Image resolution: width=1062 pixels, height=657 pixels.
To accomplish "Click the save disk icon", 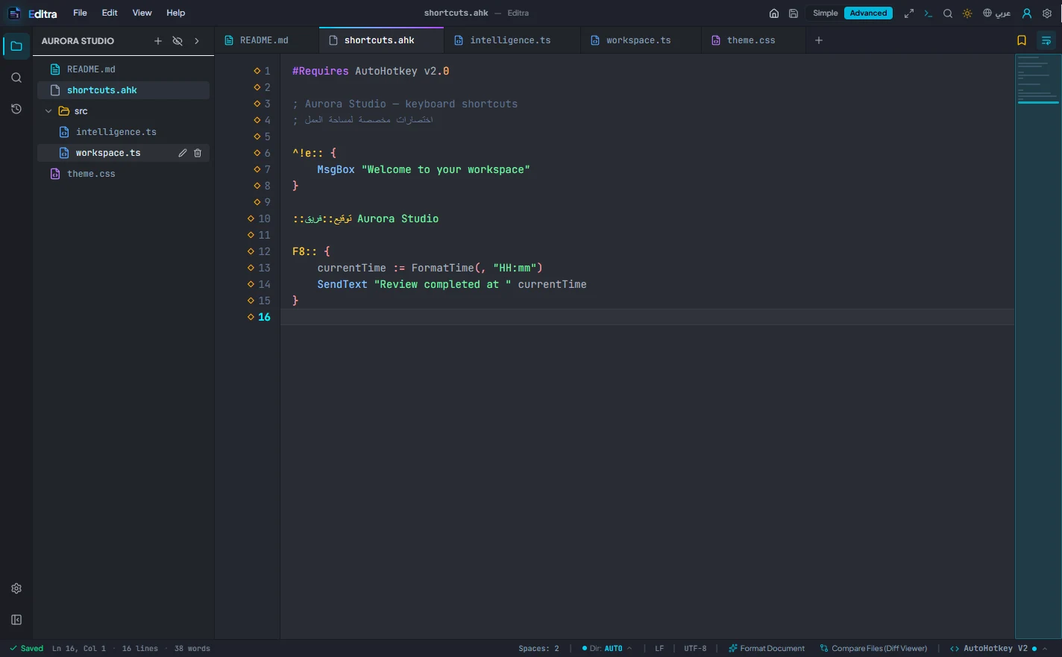I will point(794,13).
